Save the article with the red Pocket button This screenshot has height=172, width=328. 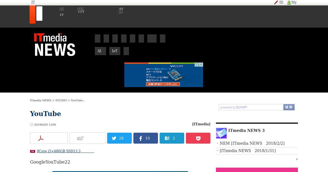pyautogui.click(x=198, y=138)
